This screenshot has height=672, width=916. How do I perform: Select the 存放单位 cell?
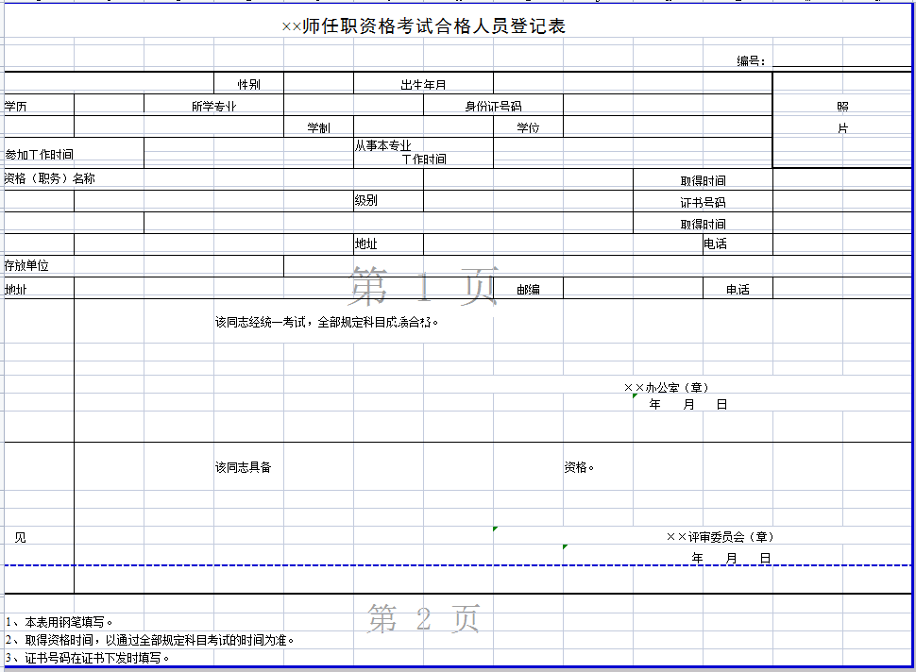tap(26, 265)
